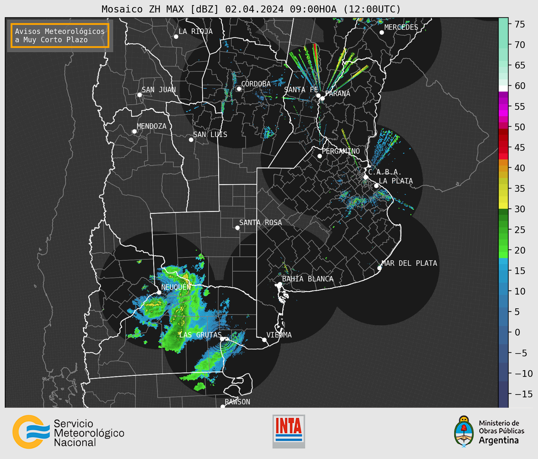Screen dimensions: 538x459
Task: Click the Avisos Meteorológicos a Muy Corto Plazo box
Action: click(60, 35)
